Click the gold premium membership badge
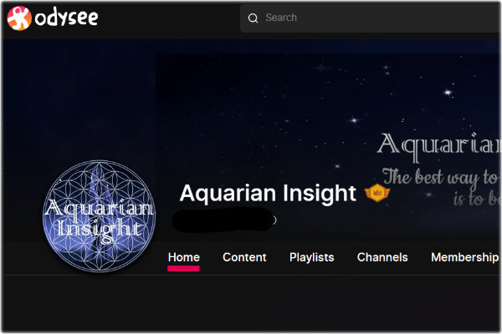This screenshot has width=502, height=334. [377, 193]
